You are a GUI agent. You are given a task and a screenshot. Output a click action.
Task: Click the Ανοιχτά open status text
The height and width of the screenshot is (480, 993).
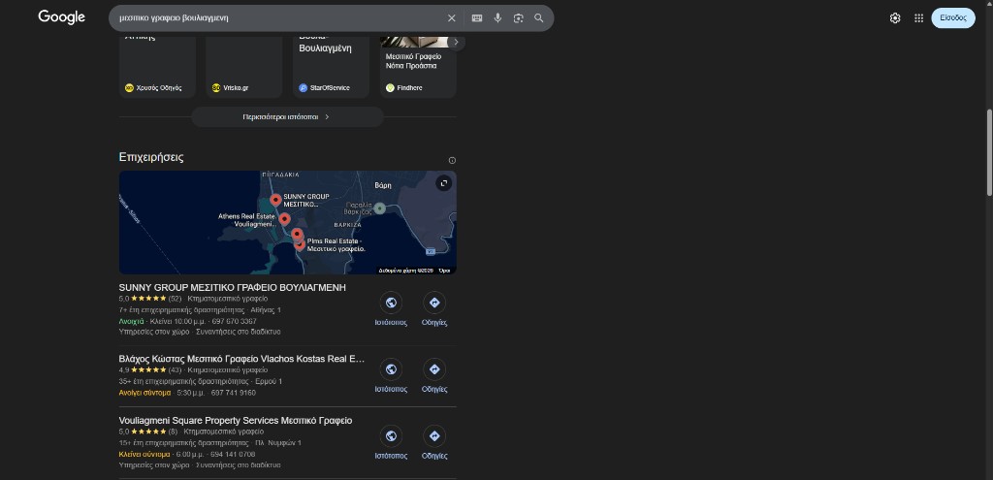click(x=132, y=322)
